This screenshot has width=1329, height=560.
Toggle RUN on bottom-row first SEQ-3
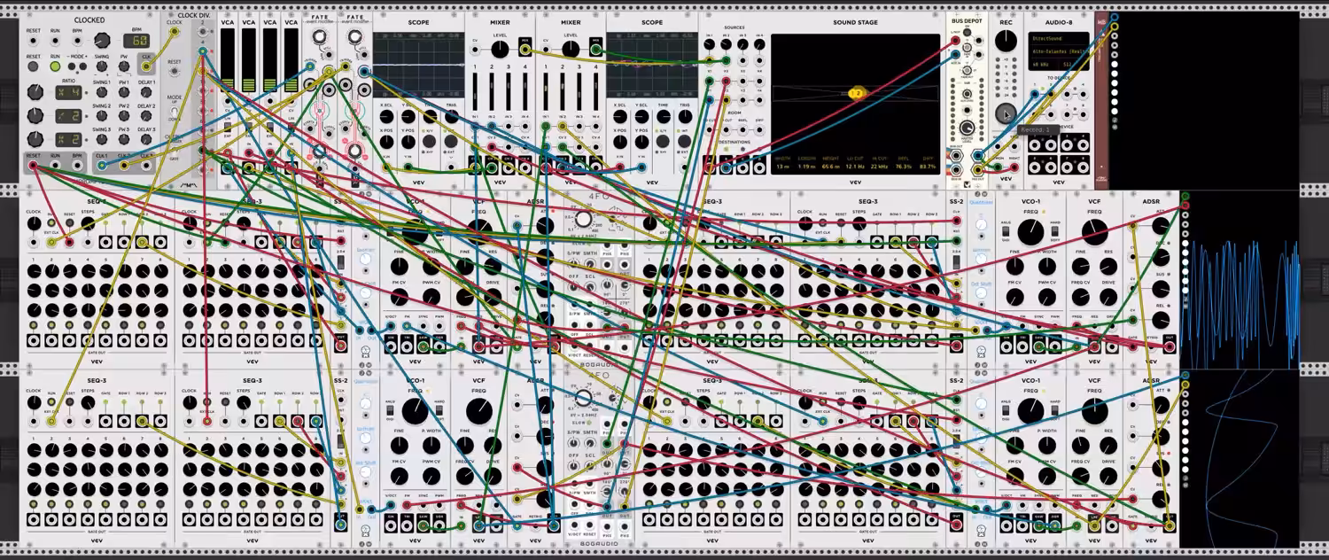click(51, 403)
